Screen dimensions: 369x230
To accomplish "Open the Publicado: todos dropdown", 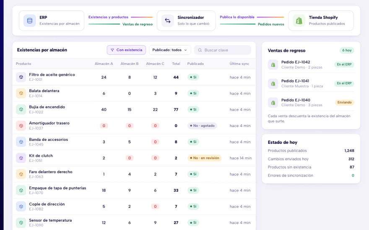I will (x=170, y=50).
